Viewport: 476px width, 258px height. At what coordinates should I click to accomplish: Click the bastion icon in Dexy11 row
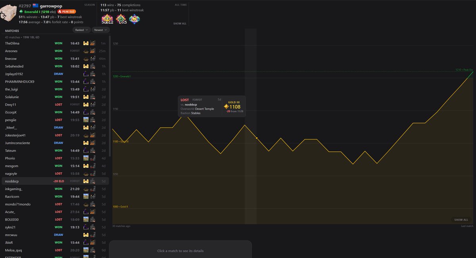pos(92,104)
